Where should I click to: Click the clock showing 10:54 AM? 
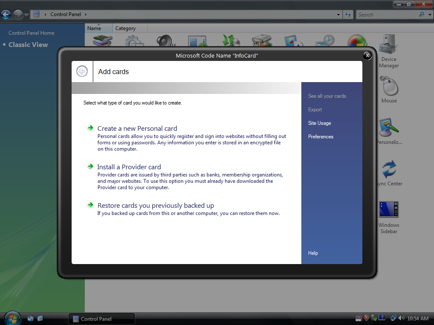417,319
